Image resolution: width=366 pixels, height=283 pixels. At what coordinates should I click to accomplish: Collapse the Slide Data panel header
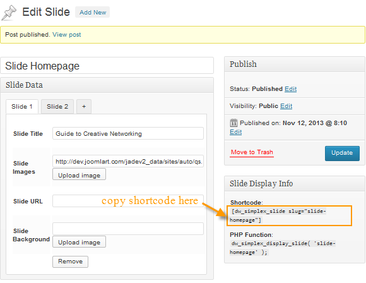pos(107,85)
